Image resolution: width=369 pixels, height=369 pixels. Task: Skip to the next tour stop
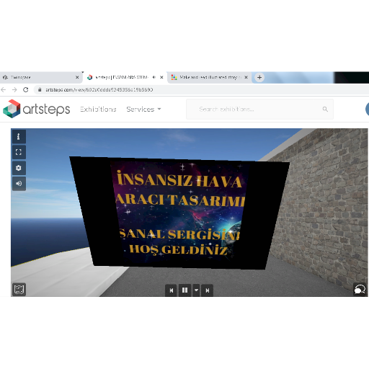207,290
